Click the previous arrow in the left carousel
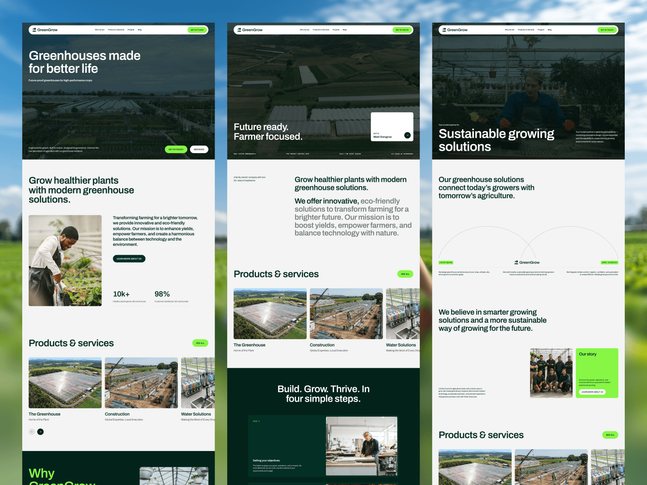The height and width of the screenshot is (485, 647). (32, 432)
